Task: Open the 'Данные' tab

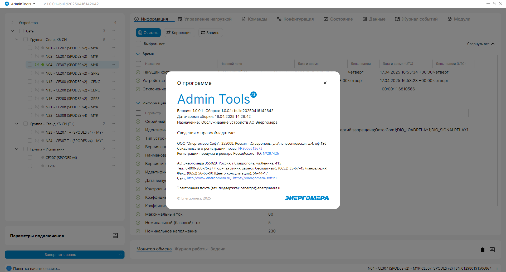Action: pos(374,19)
